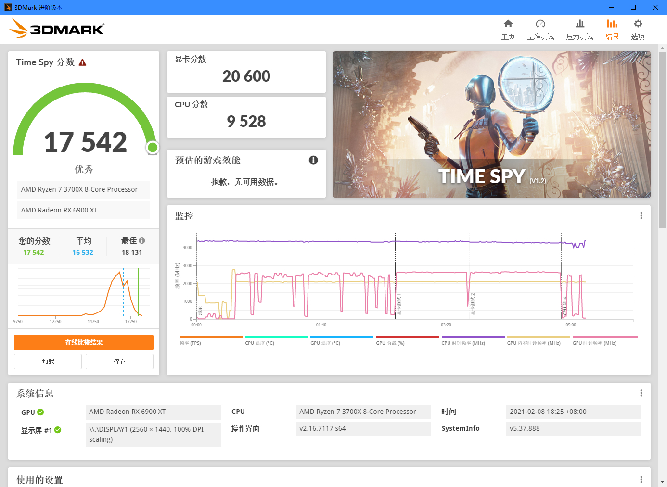Toggle GPU 时钟频率 (MHz) legend series
Image resolution: width=667 pixels, height=487 pixels.
pos(605,340)
